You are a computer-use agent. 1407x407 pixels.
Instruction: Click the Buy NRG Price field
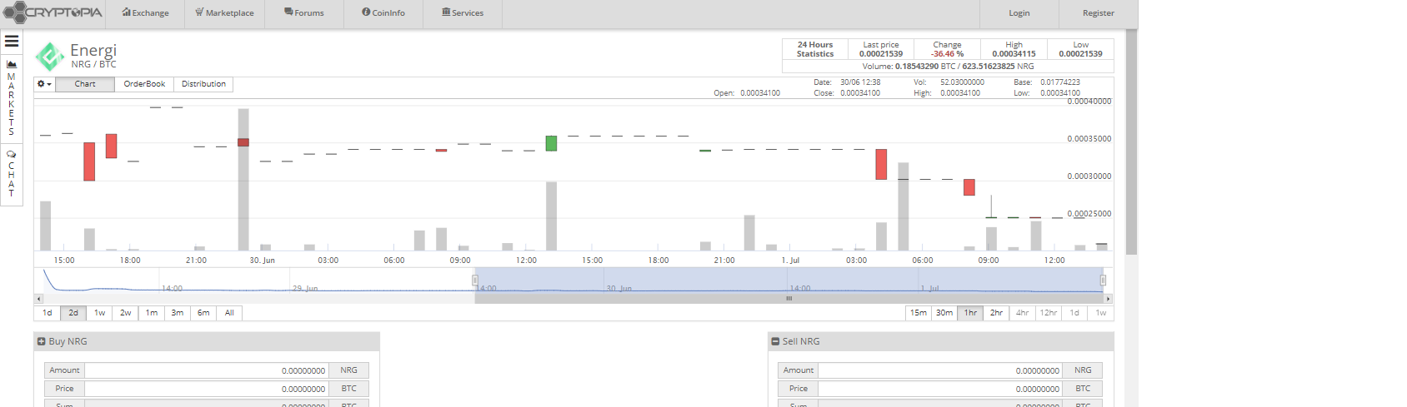coord(207,389)
